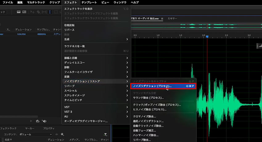This screenshot has height=142, width=262.
Task: Open the 編集 menu
Action: click(20, 2)
